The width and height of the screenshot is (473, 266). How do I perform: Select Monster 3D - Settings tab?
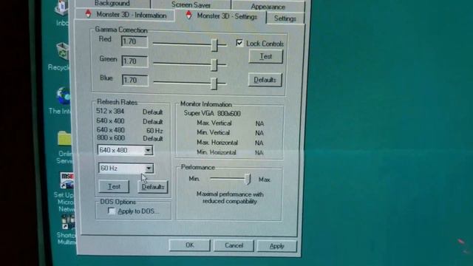pos(221,16)
